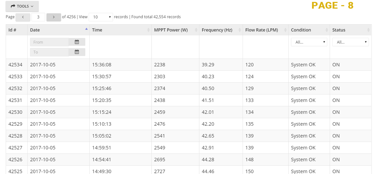
Task: Go to the next page
Action: 54,17
